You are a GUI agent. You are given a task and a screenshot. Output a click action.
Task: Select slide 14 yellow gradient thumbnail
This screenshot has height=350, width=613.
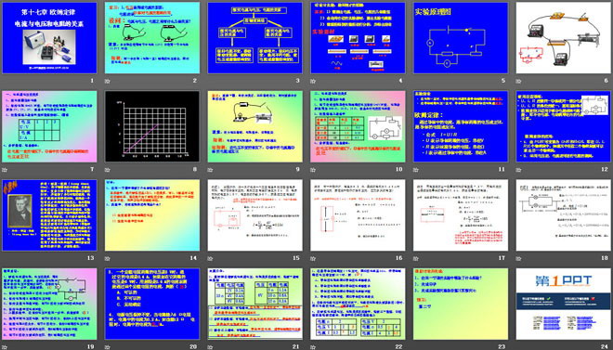point(152,215)
